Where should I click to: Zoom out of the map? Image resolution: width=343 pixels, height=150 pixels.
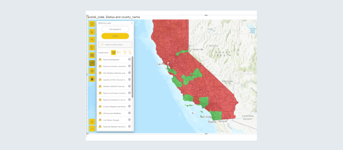coord(92,128)
